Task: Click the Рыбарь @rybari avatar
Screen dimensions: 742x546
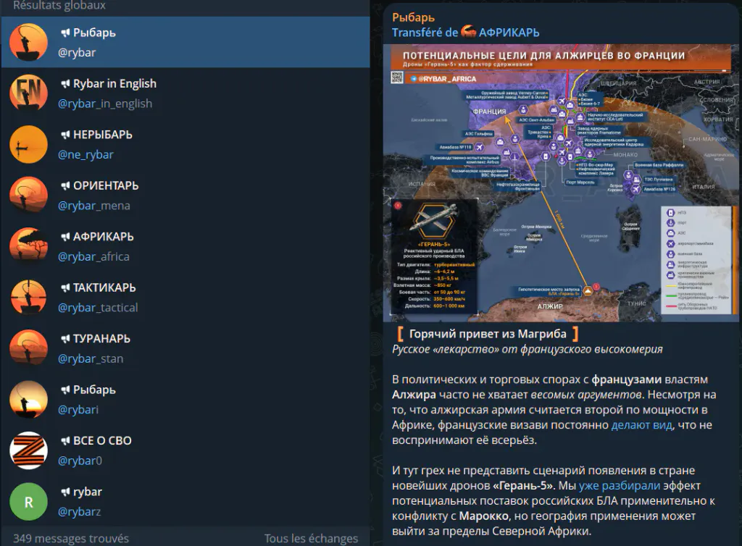Action: (28, 400)
